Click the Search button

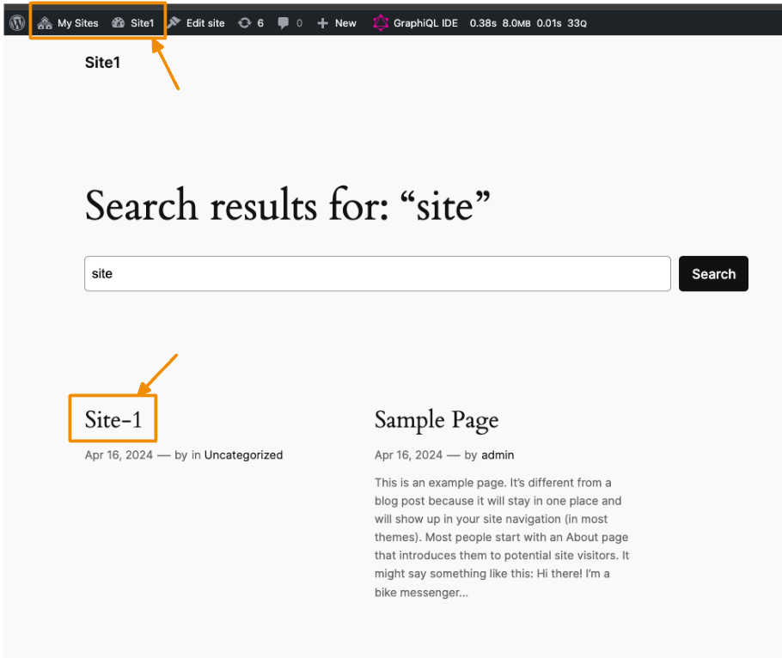pyautogui.click(x=713, y=273)
